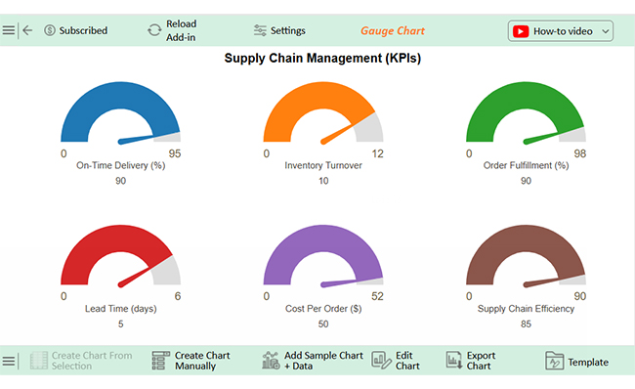Open Edit Chart via its label

tap(407, 361)
